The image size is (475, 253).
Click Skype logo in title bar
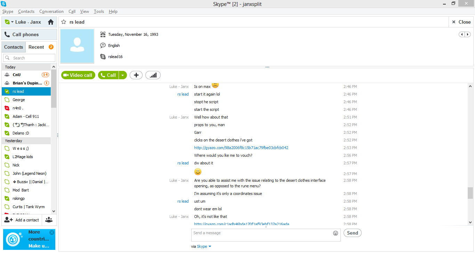(4, 3)
